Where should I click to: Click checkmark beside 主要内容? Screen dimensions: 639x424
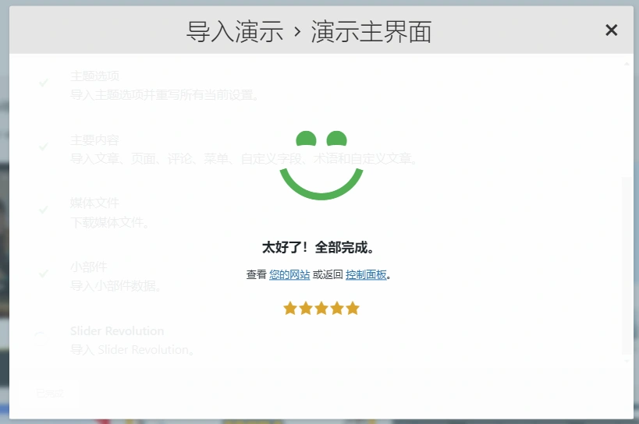[44, 147]
